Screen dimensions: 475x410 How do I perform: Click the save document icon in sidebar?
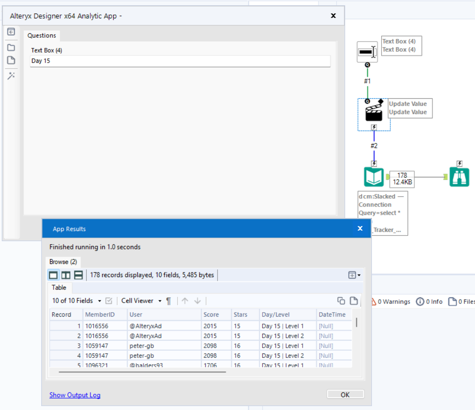pos(11,60)
